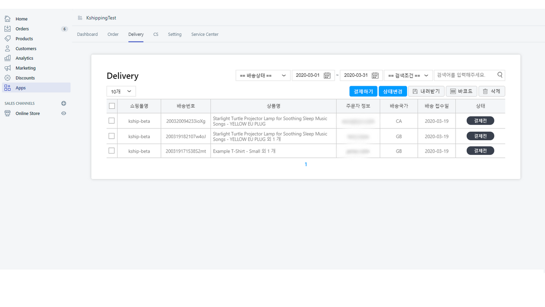Open the Service Center tab
This screenshot has height=307, width=545.
tap(205, 34)
